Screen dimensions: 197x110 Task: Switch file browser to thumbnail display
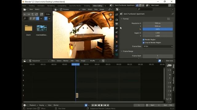coord(38,19)
